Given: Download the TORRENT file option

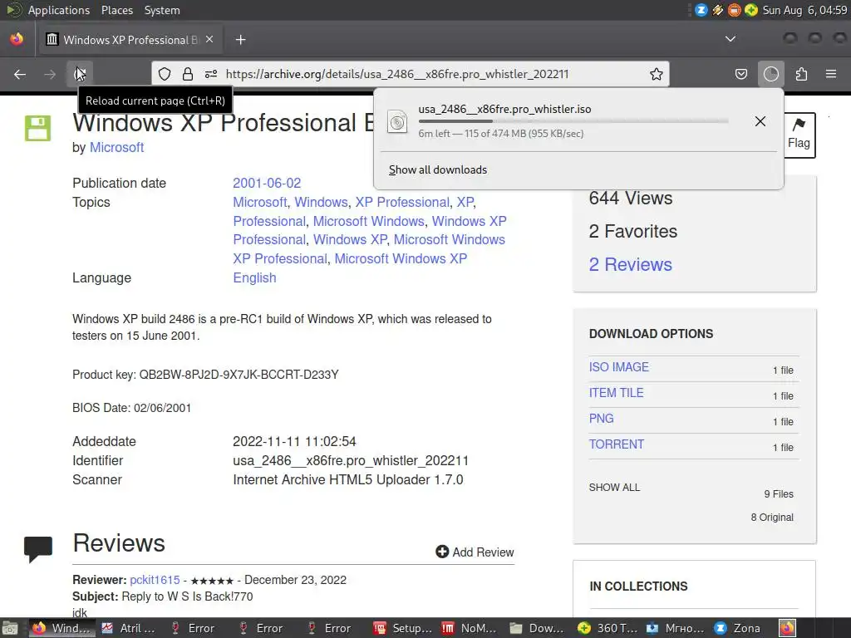Looking at the screenshot, I should pyautogui.click(x=617, y=444).
